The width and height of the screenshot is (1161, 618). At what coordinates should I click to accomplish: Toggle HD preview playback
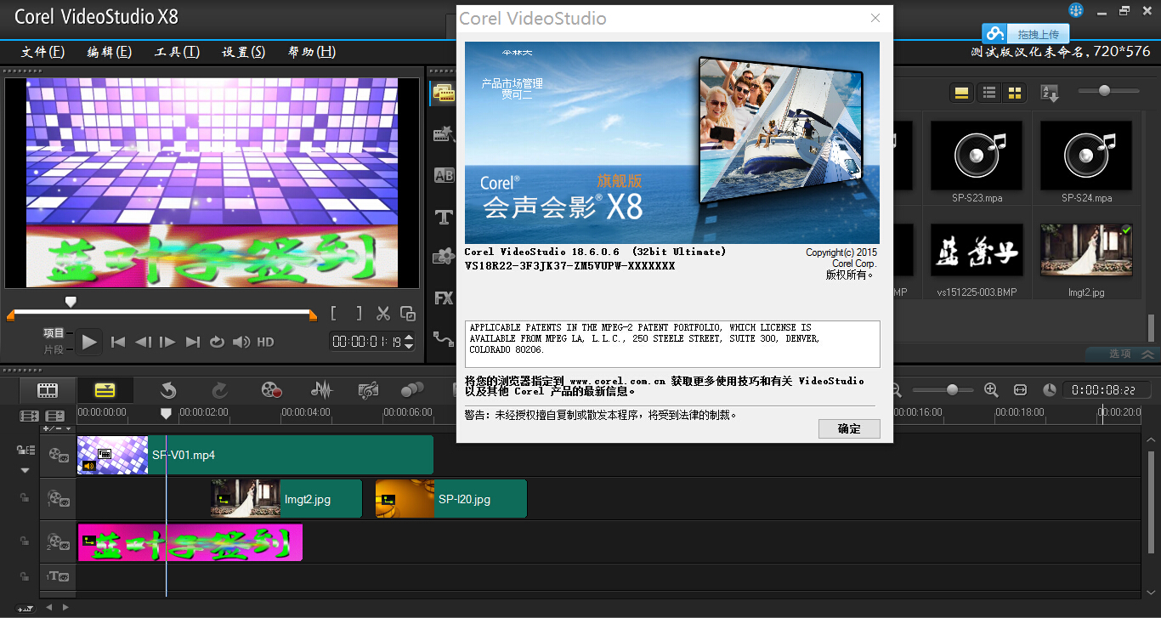pyautogui.click(x=265, y=341)
